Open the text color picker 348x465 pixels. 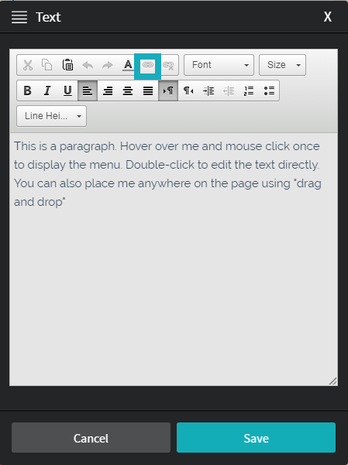128,65
